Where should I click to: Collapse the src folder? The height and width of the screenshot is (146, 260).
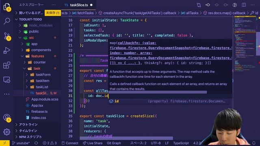pos(32,38)
